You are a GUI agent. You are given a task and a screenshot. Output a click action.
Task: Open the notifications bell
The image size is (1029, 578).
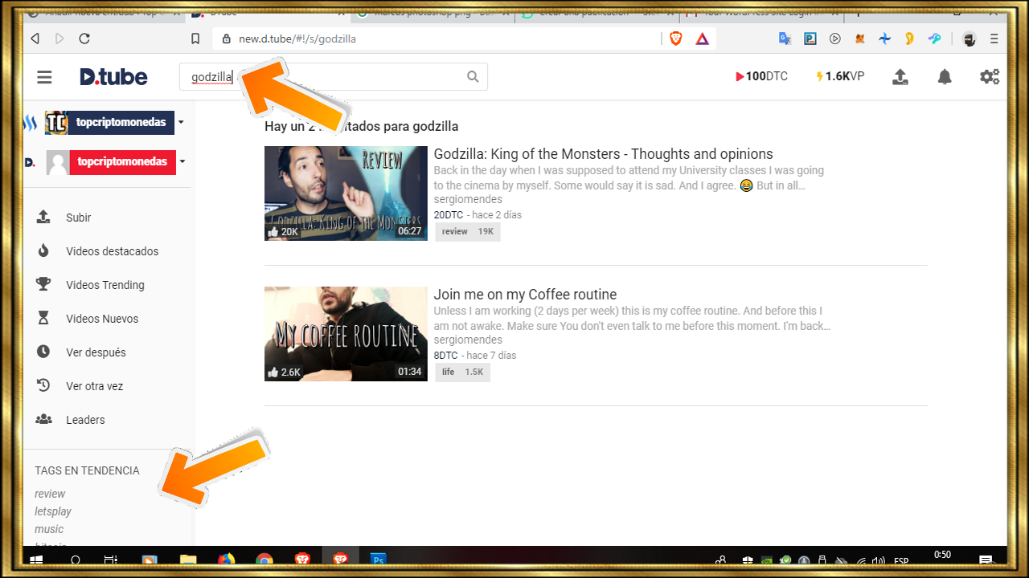pyautogui.click(x=945, y=77)
